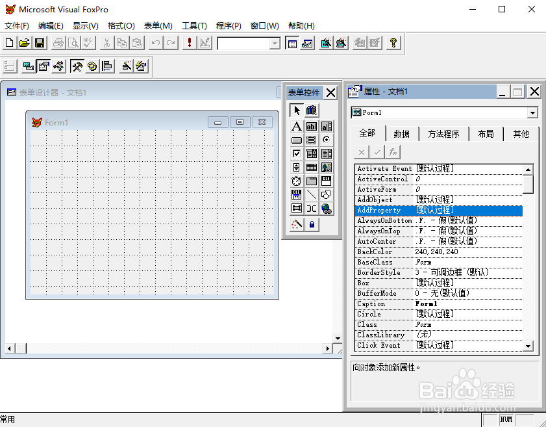
Task: Toggle the Properties Window toolbar button
Action: [x=43, y=66]
